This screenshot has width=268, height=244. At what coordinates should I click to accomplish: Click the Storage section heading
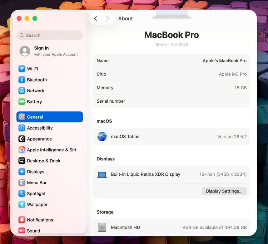(x=105, y=212)
